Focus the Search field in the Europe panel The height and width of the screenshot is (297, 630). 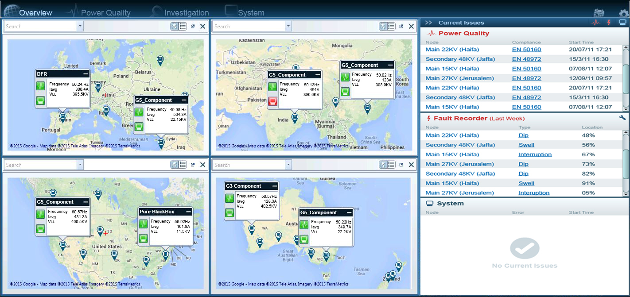click(x=41, y=27)
